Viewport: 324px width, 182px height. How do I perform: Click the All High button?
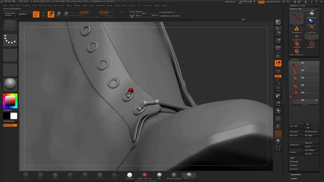coord(311,135)
